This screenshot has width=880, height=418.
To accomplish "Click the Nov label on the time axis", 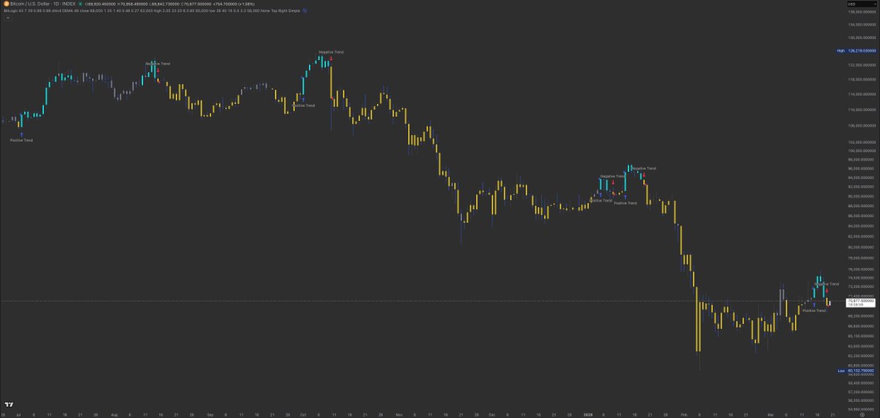I will 399,414.
